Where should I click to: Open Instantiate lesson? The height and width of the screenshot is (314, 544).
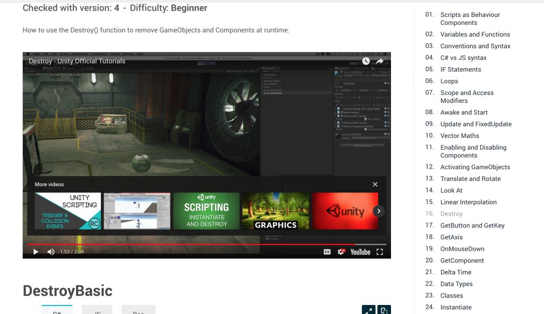tap(456, 308)
